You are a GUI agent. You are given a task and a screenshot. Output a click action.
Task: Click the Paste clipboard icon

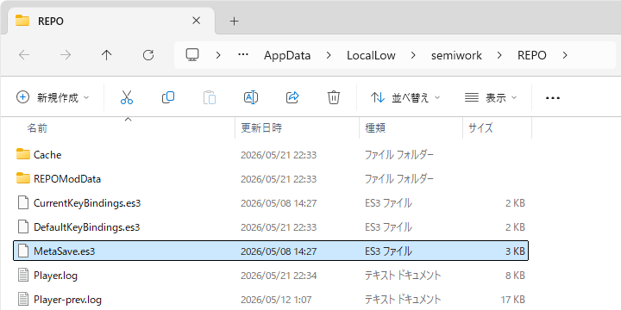click(210, 97)
